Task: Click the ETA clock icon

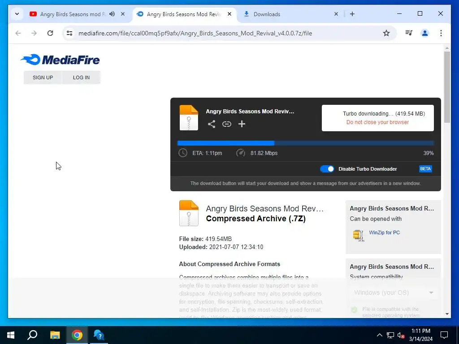Action: point(183,153)
